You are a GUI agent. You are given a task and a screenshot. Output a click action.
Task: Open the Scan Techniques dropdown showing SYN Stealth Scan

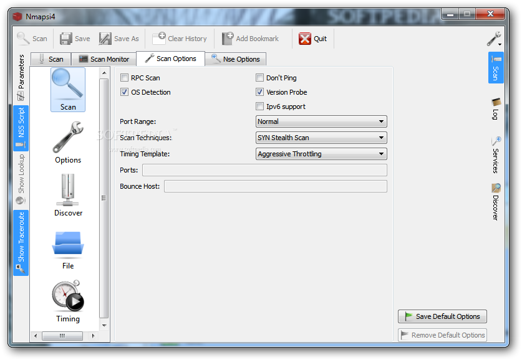click(x=321, y=138)
